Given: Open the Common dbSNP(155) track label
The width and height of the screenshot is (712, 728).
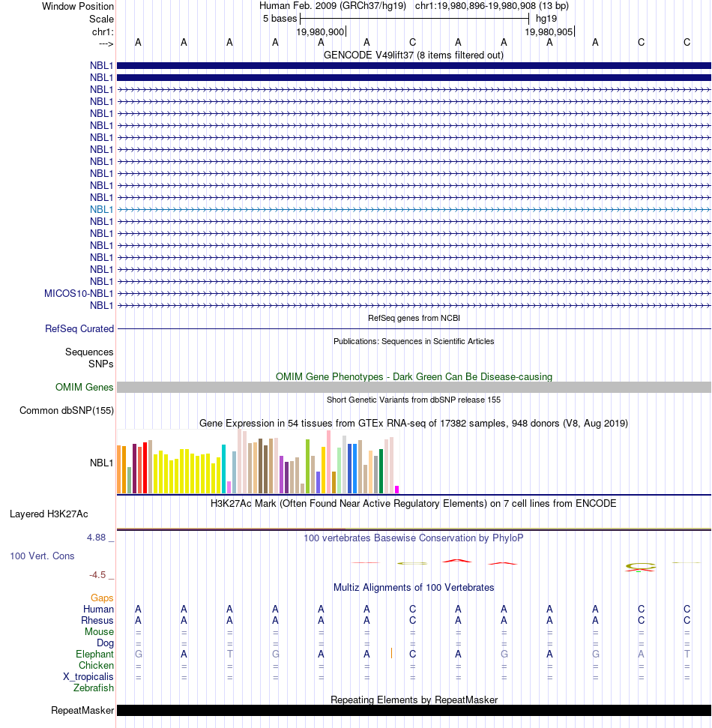Looking at the screenshot, I should (67, 410).
